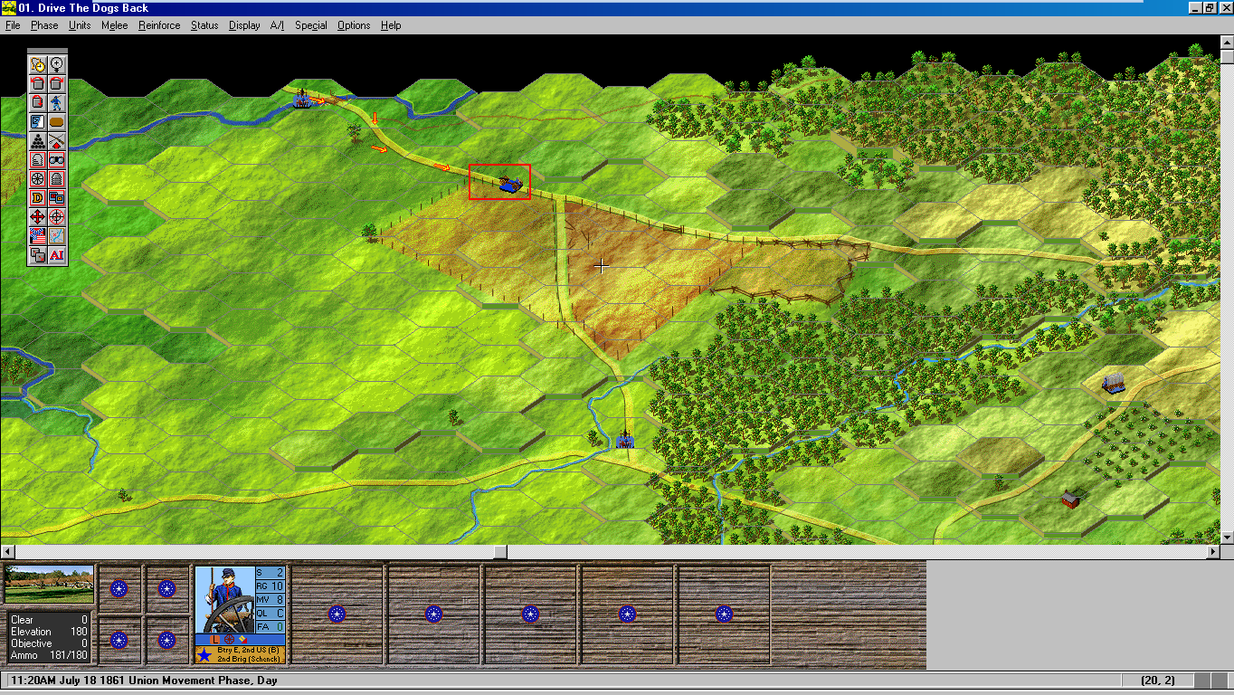The image size is (1234, 695).
Task: Click the grey striped dome icon in the toolbar
Action: point(57,179)
